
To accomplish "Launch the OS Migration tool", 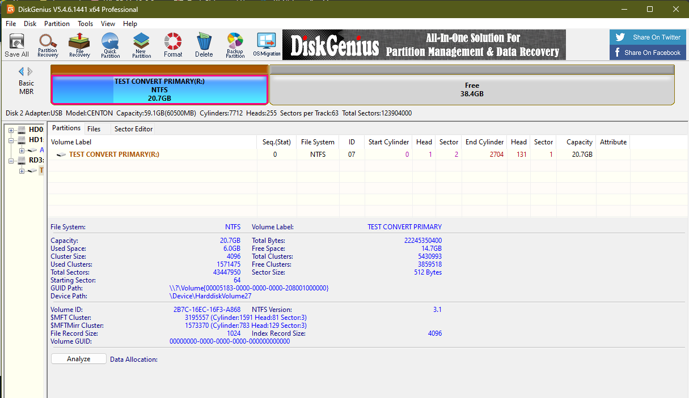I will tap(267, 45).
